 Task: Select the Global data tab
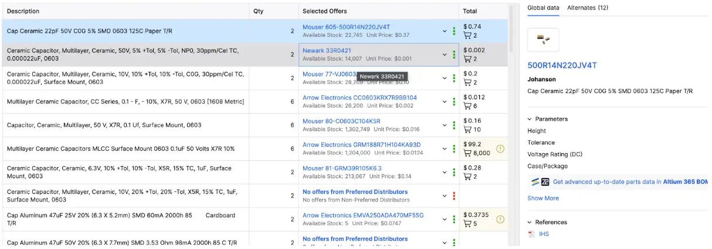(543, 8)
